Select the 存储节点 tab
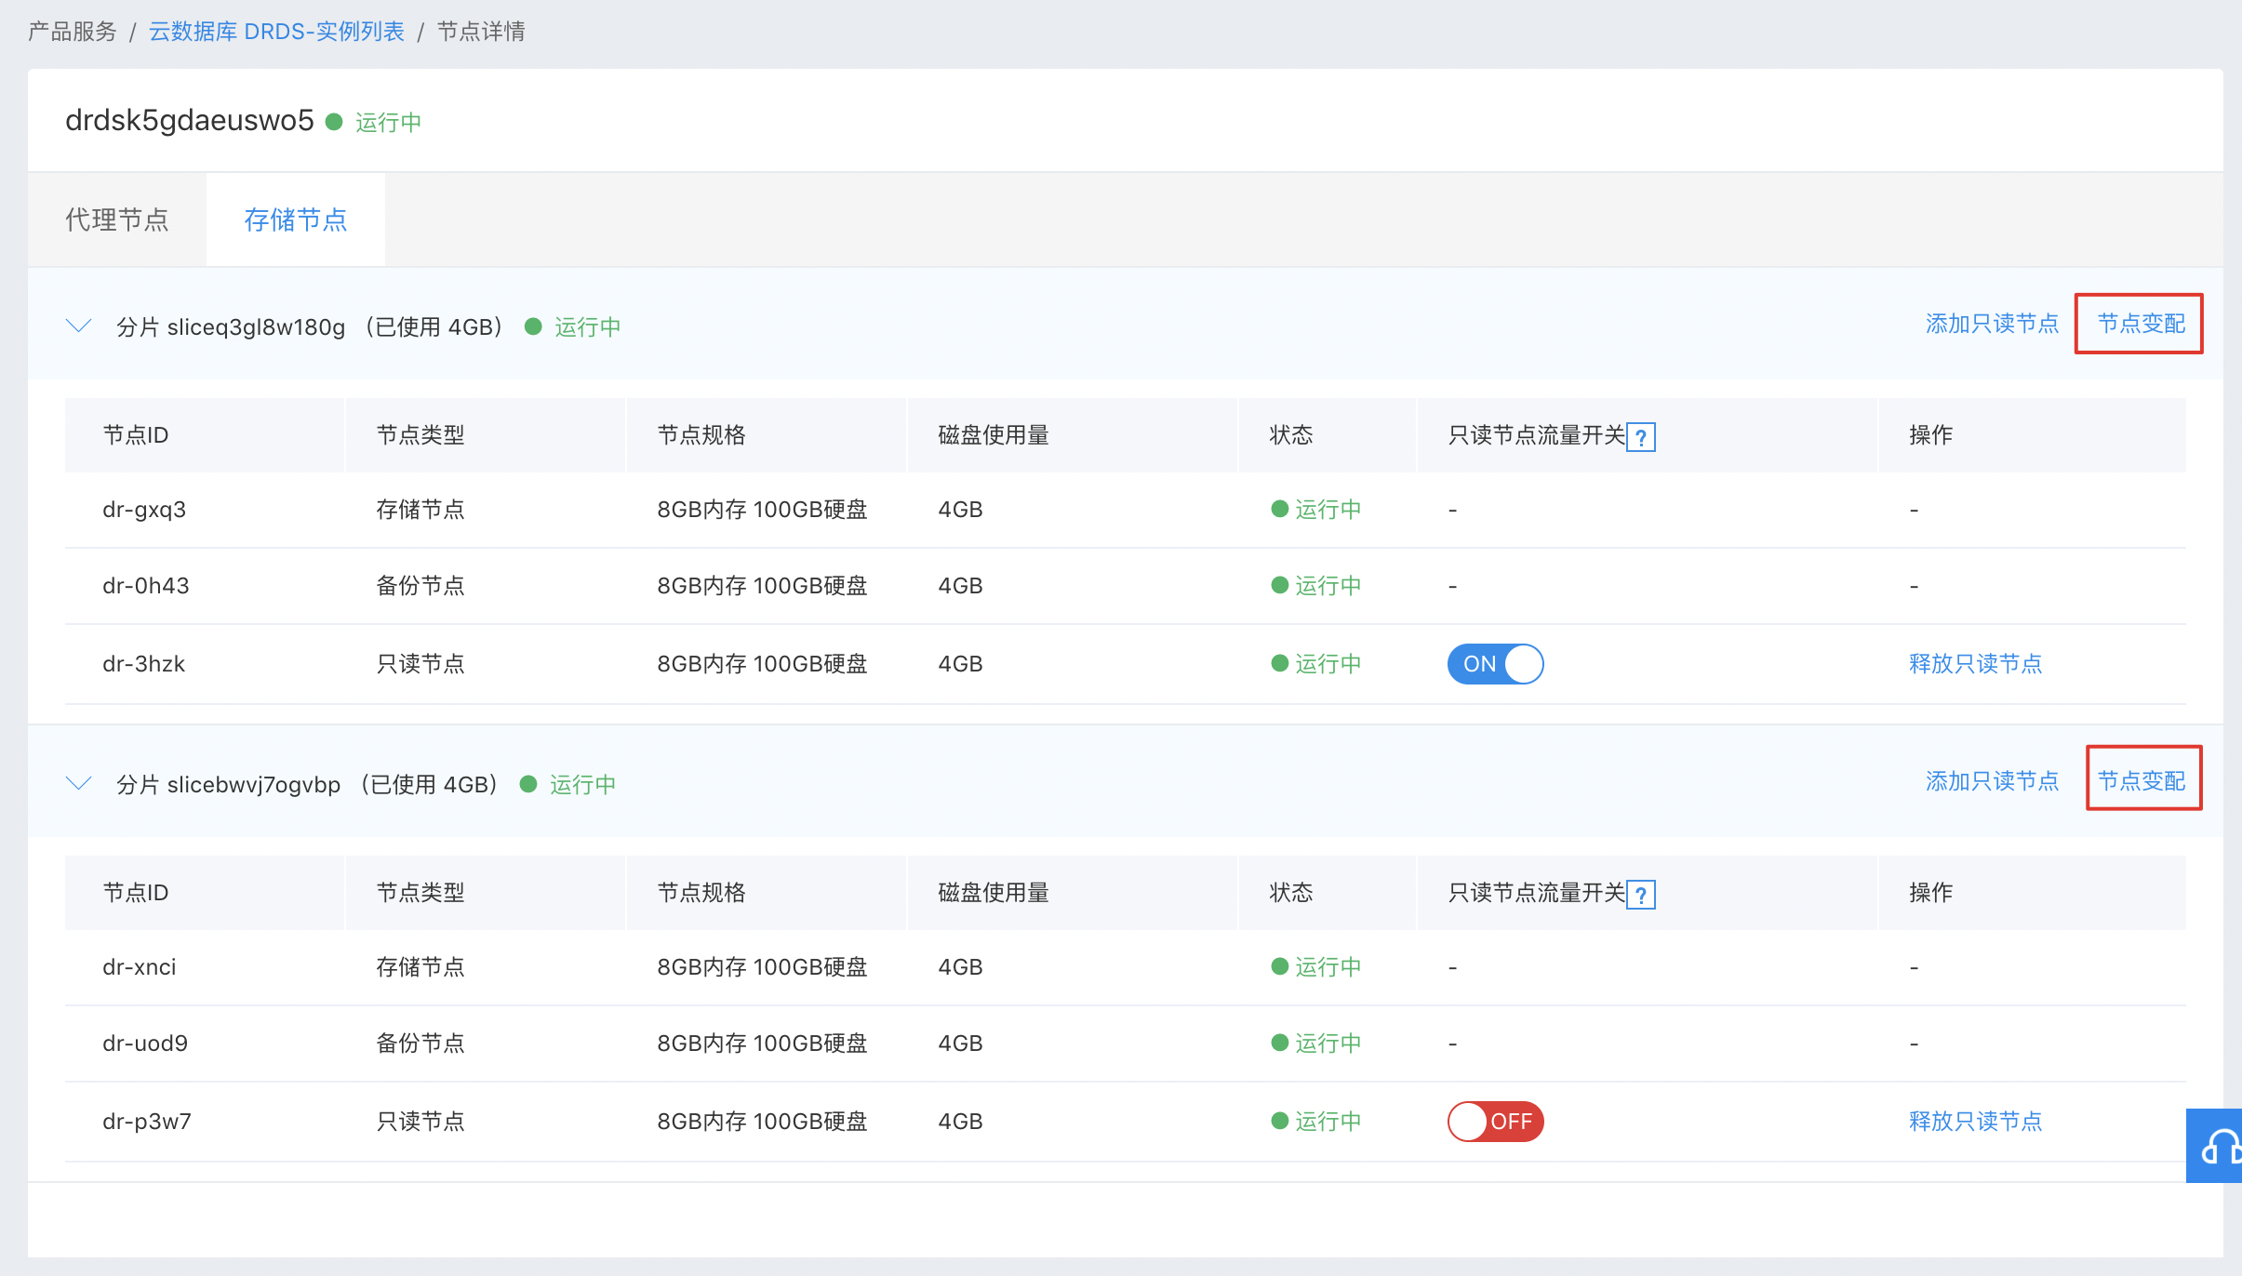The image size is (2242, 1276). click(x=296, y=219)
